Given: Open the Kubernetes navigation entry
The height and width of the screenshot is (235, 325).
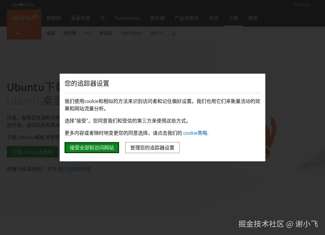Looking at the screenshot, I should (127, 18).
